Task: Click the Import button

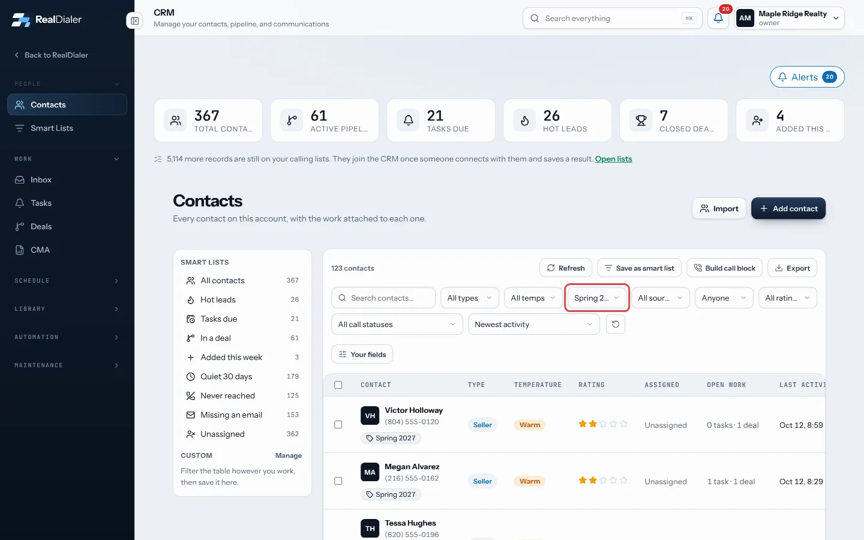Action: tap(719, 209)
